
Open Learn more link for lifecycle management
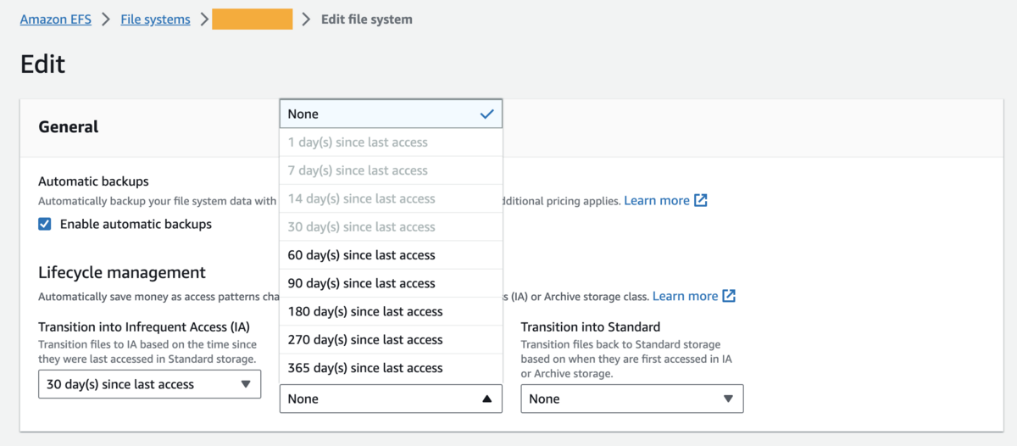coord(685,296)
